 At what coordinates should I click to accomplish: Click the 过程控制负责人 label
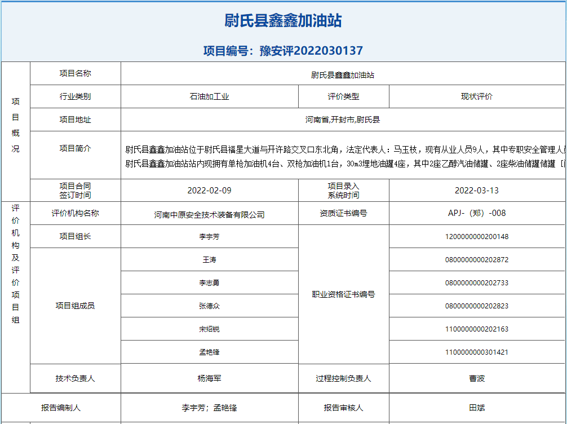(344, 379)
